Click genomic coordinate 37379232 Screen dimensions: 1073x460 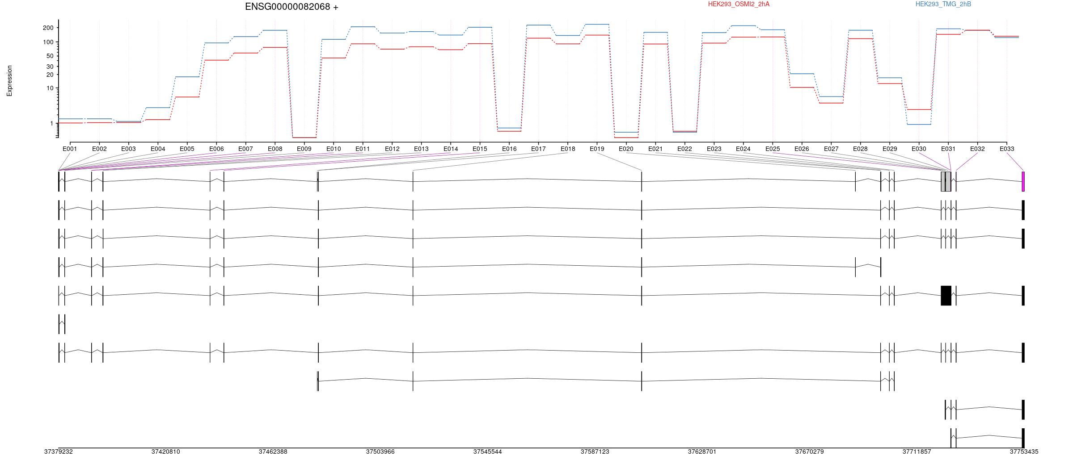(x=59, y=452)
